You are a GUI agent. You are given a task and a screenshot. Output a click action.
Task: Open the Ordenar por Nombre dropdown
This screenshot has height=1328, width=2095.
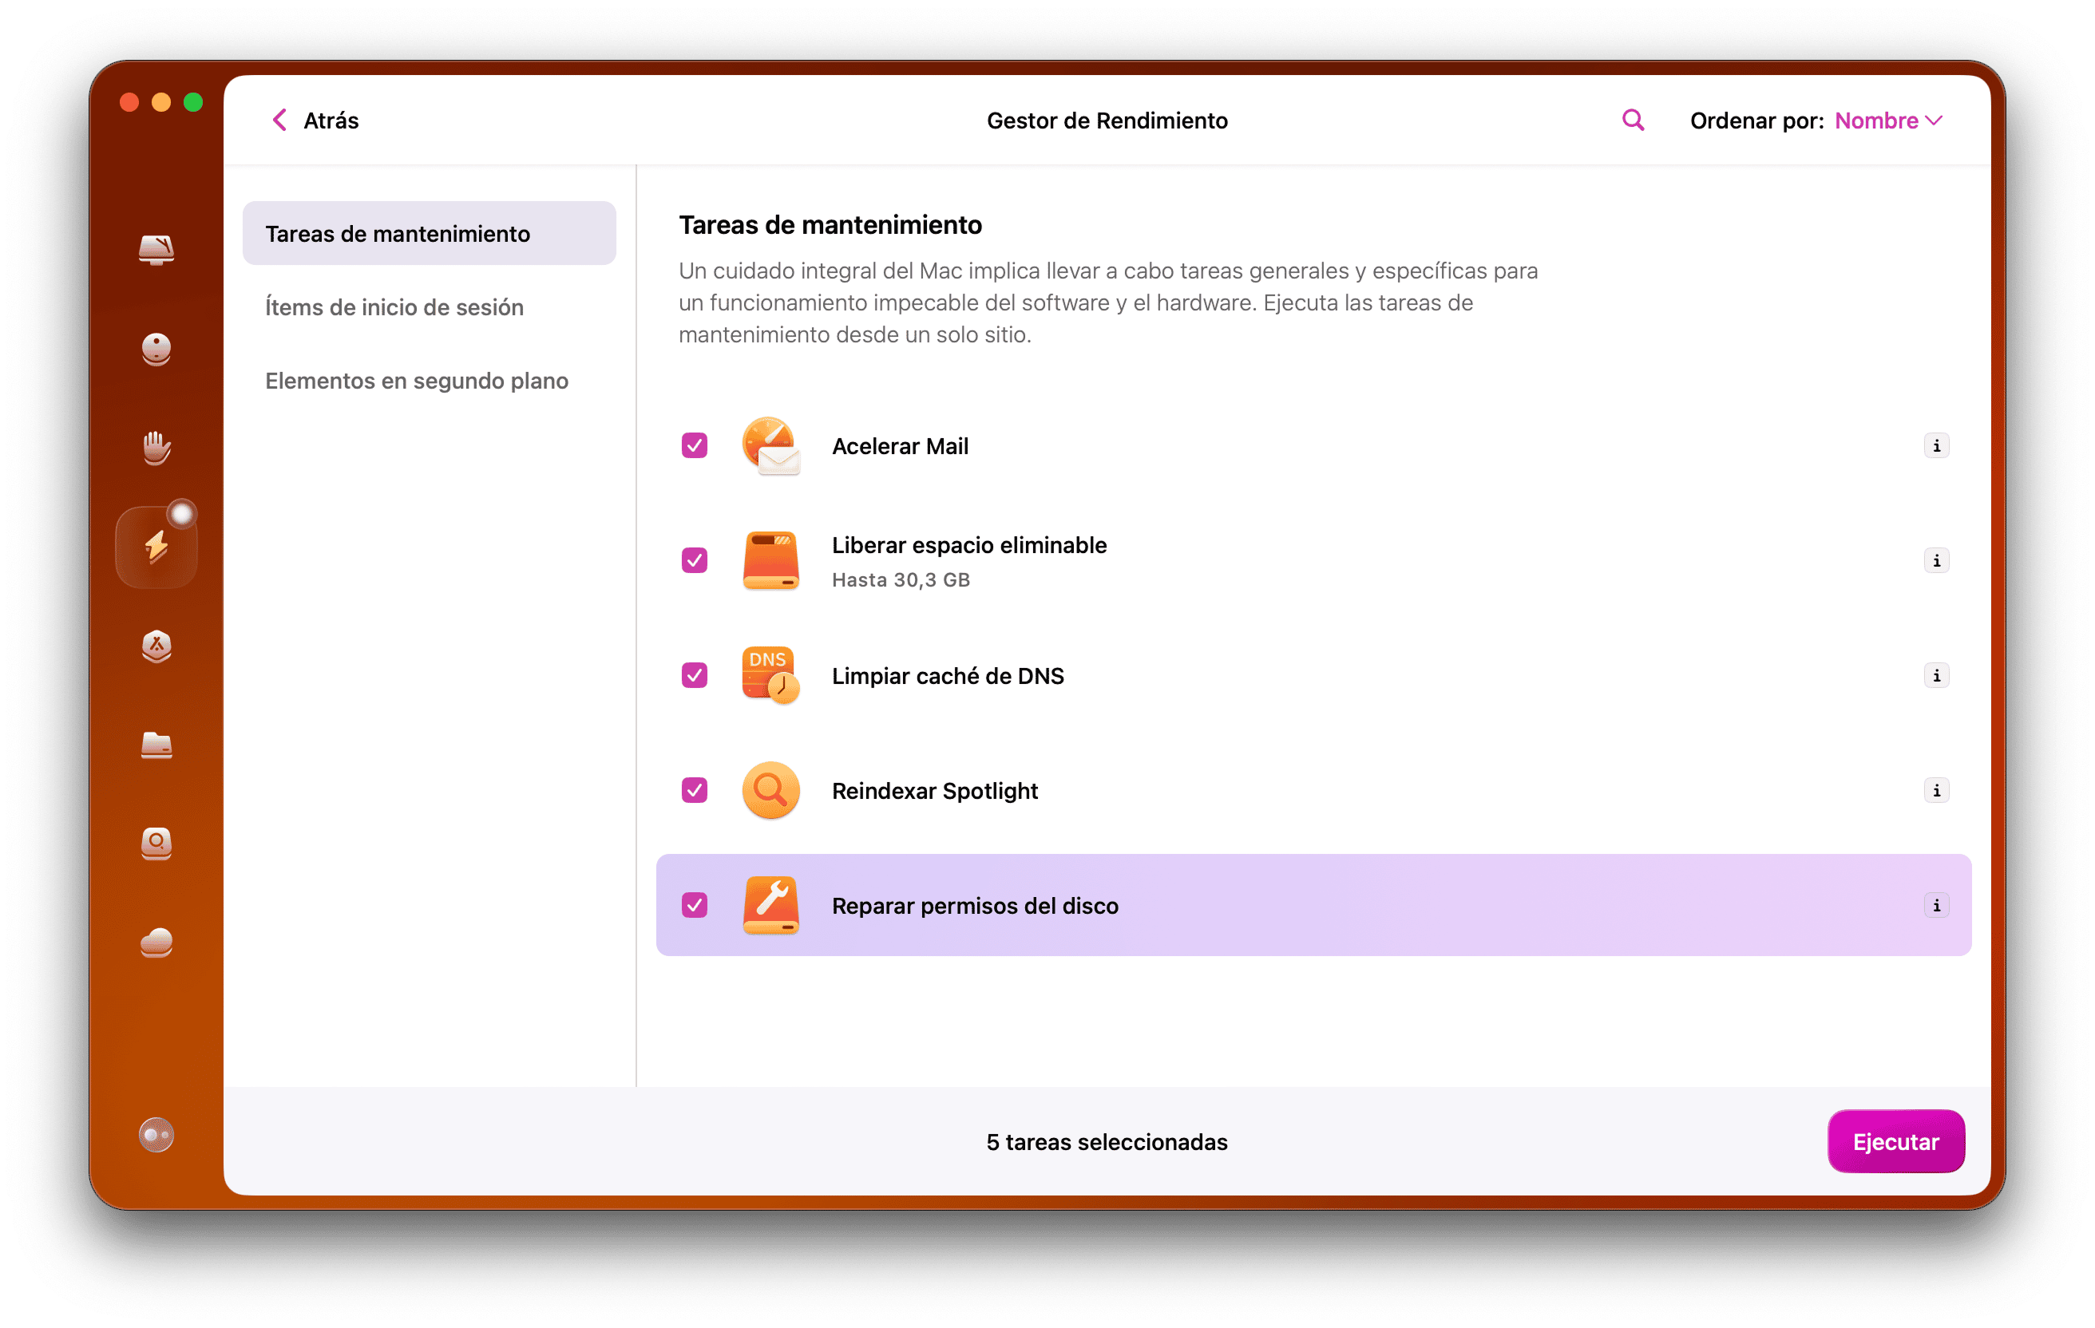point(1888,120)
